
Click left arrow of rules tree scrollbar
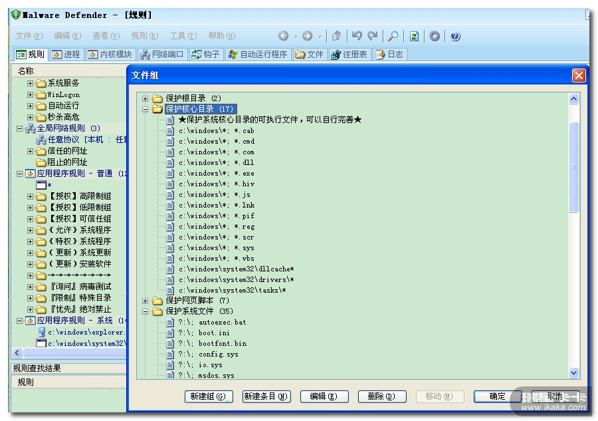coord(17,353)
